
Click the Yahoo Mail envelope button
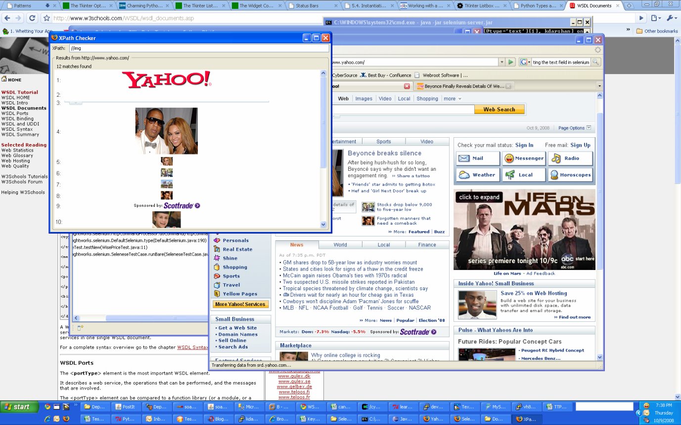[x=478, y=158]
